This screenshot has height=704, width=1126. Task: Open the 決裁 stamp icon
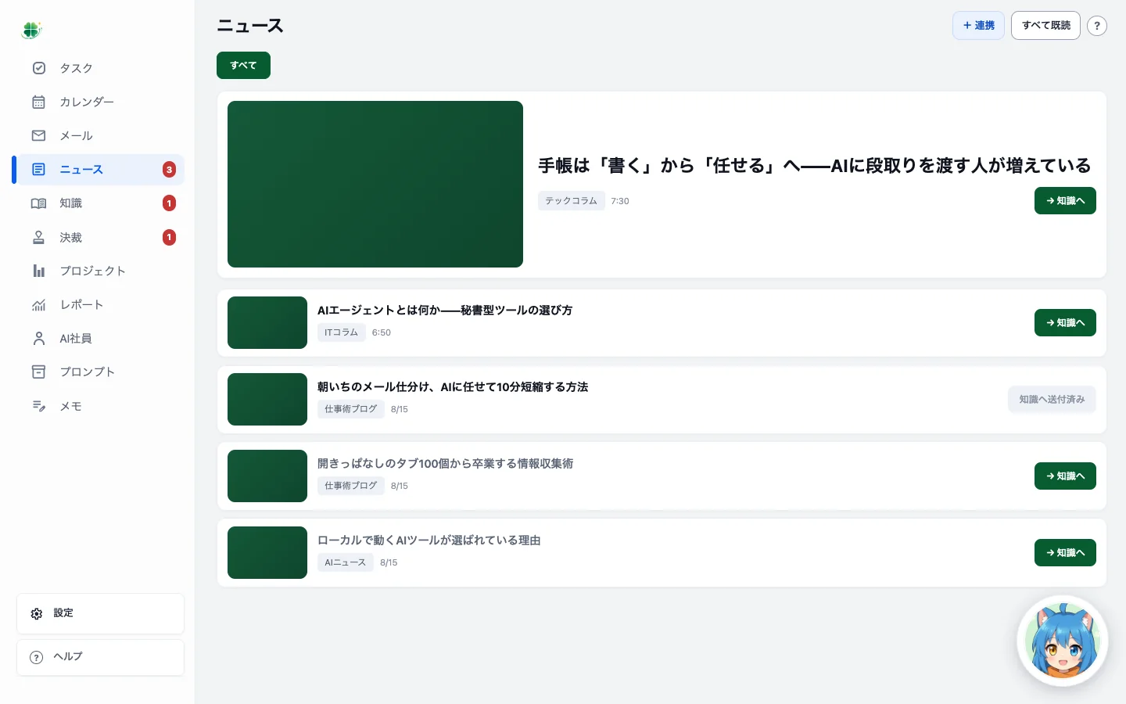pyautogui.click(x=39, y=237)
